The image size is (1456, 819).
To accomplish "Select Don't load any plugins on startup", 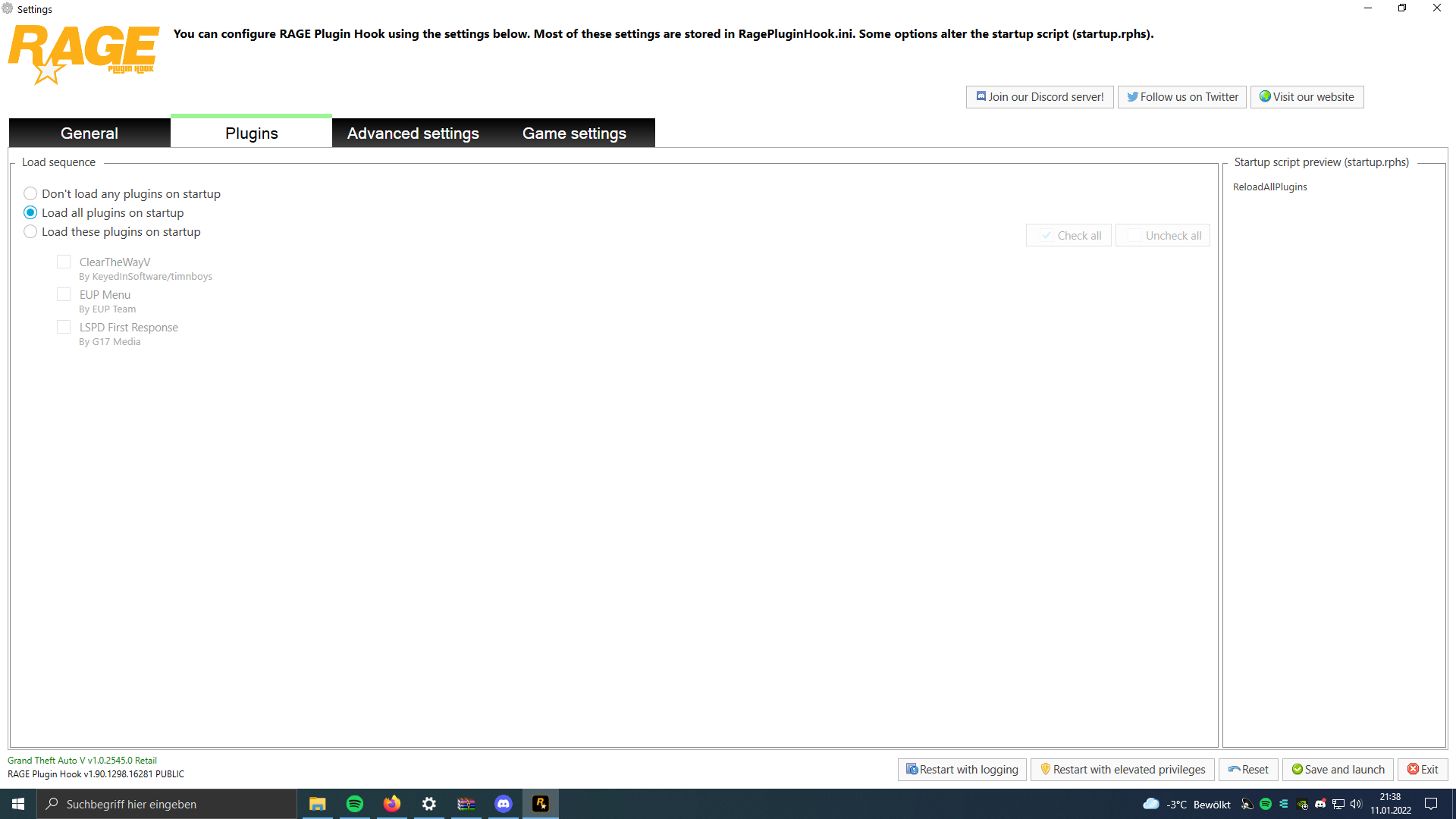I will click(30, 194).
